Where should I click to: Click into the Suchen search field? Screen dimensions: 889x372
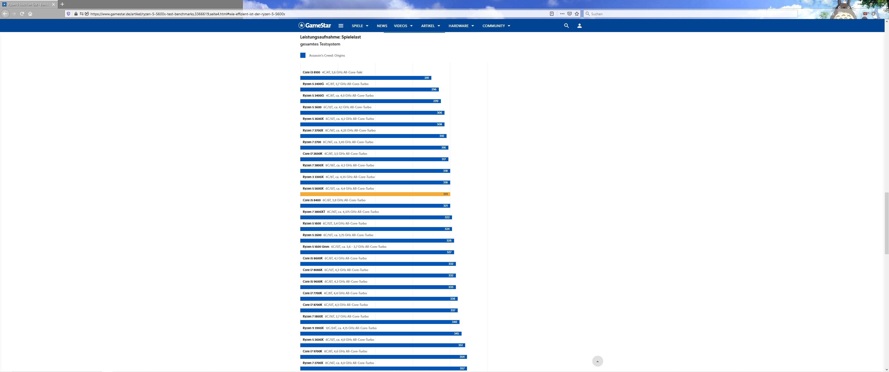(690, 14)
